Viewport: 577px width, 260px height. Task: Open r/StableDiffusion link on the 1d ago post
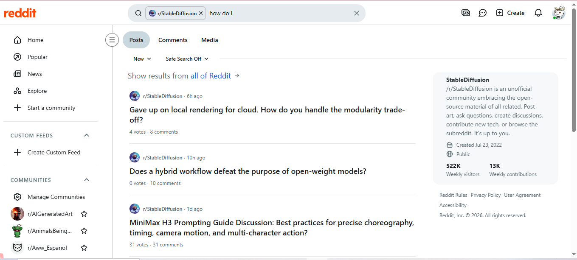(163, 209)
